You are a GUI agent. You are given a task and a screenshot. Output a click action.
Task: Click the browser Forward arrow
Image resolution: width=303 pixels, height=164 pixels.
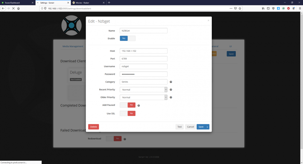8,8
